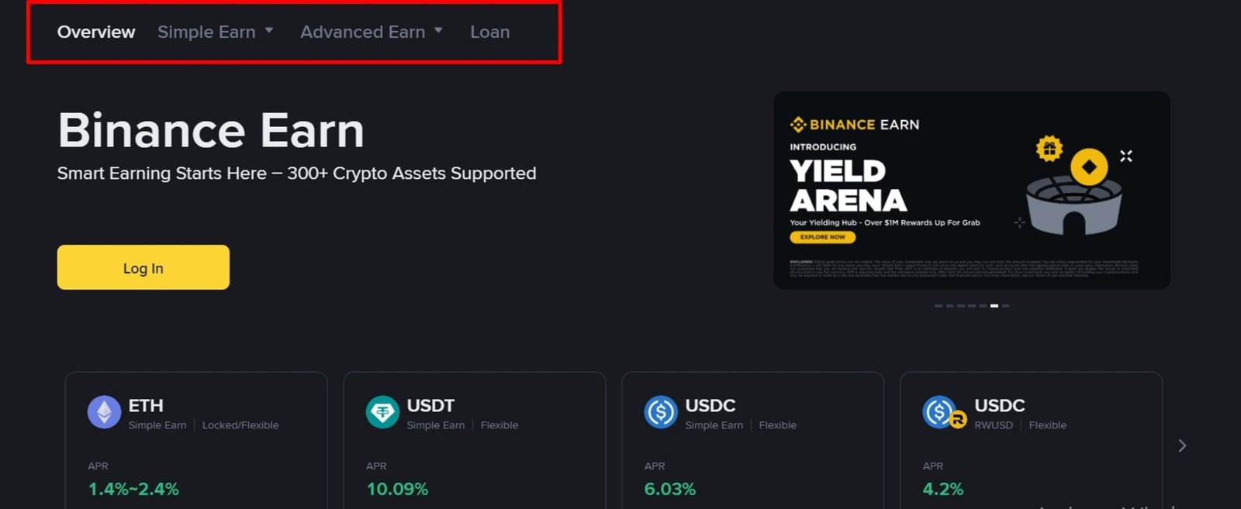Click the 10.09% APR on the USDT card
1241x509 pixels.
[397, 489]
